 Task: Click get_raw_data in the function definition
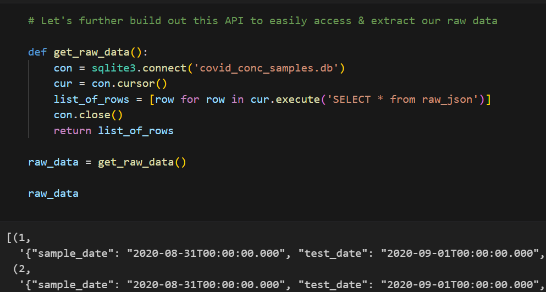click(x=91, y=53)
